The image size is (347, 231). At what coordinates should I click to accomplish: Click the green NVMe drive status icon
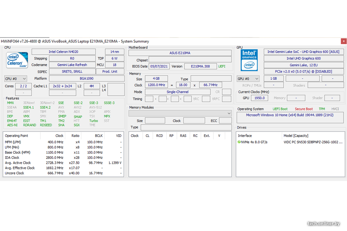point(239,142)
